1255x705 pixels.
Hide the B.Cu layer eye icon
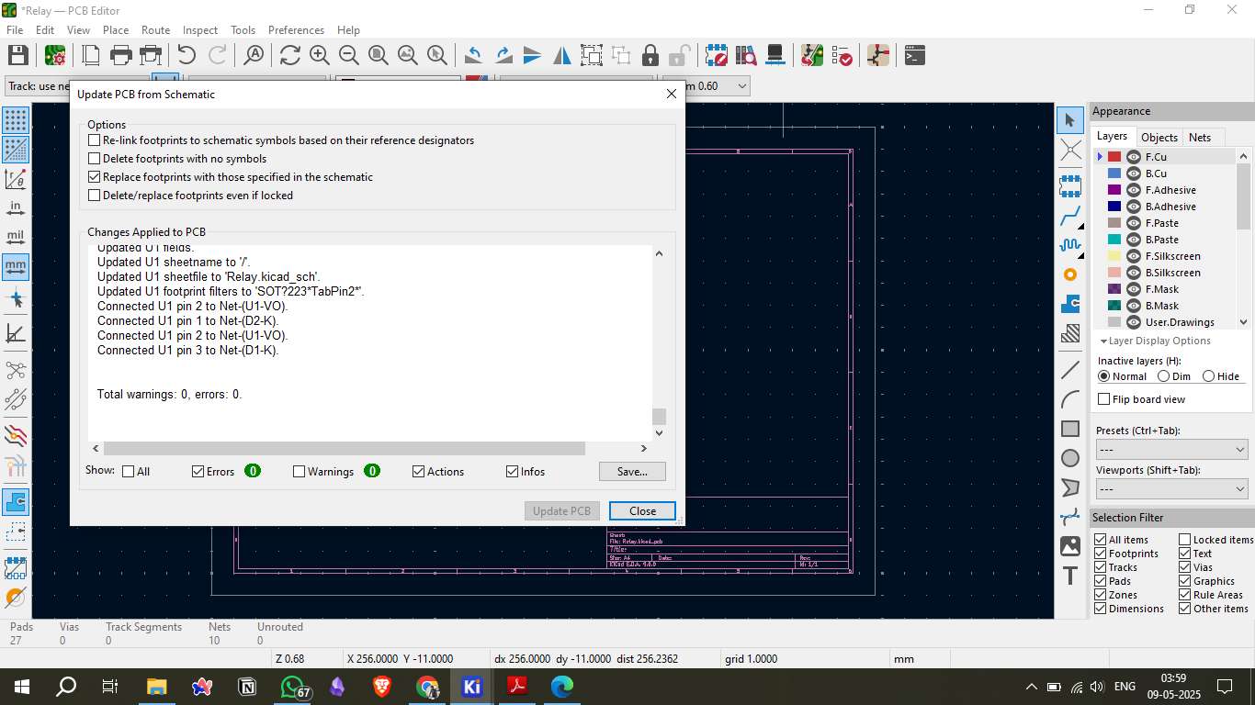pyautogui.click(x=1134, y=173)
